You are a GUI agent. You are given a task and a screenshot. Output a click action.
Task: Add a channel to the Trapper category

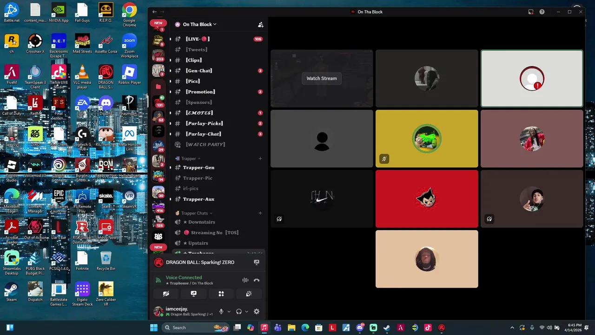click(260, 159)
